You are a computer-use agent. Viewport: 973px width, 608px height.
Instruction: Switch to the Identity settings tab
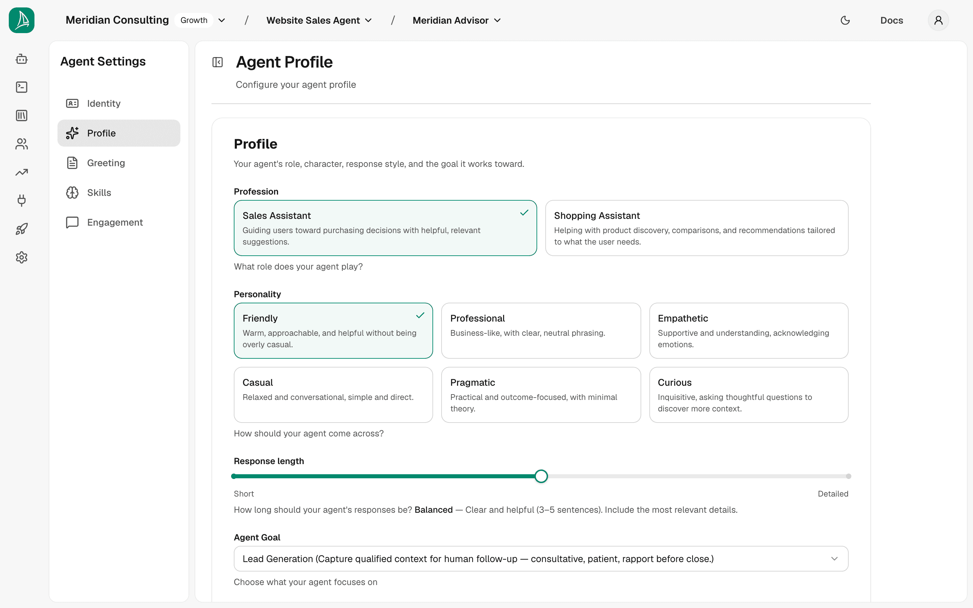(119, 103)
